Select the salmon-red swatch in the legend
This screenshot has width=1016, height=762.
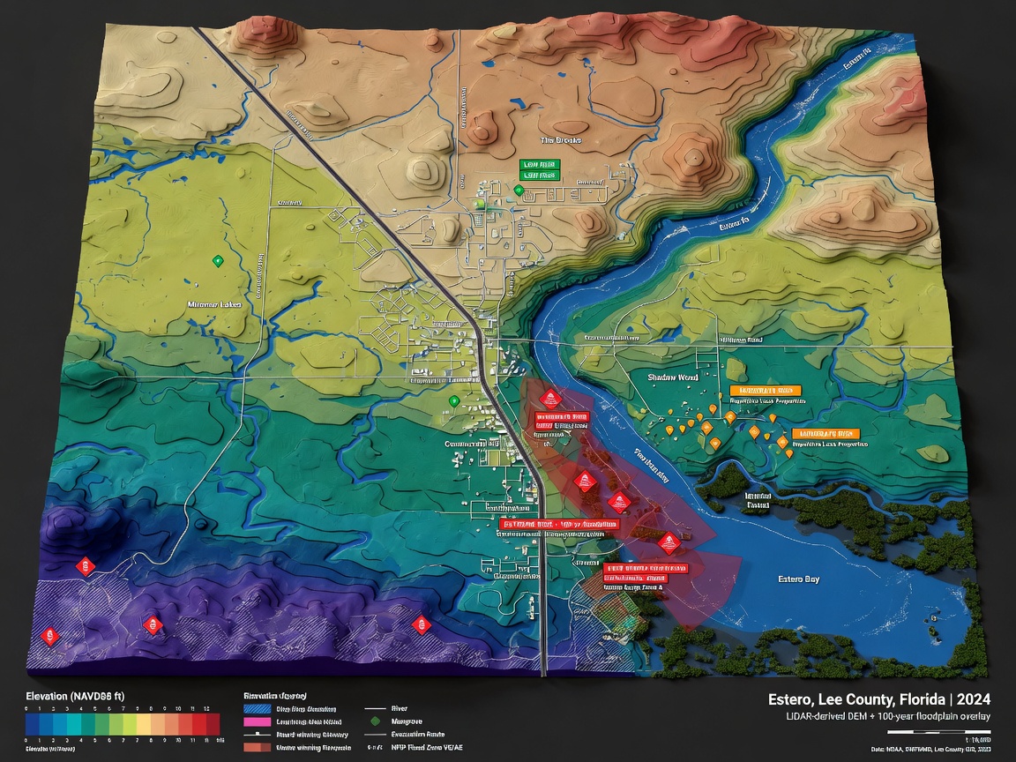[x=258, y=747]
